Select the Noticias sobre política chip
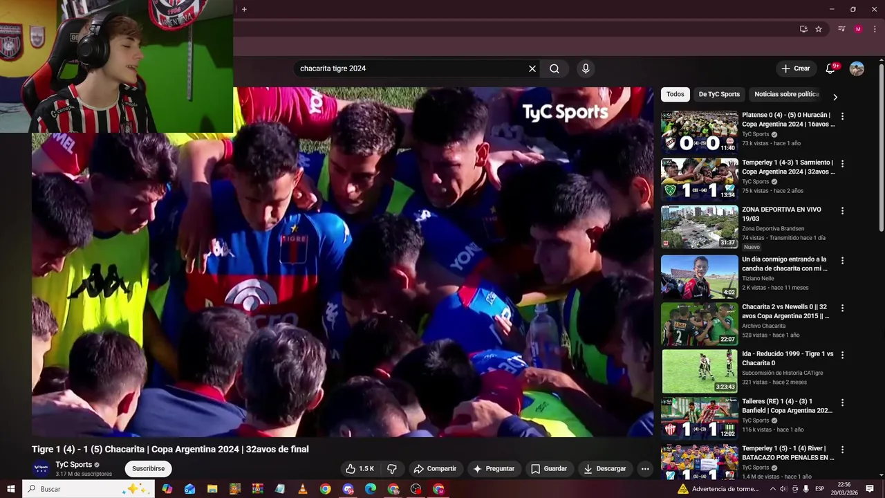Image resolution: width=885 pixels, height=498 pixels. (x=787, y=94)
